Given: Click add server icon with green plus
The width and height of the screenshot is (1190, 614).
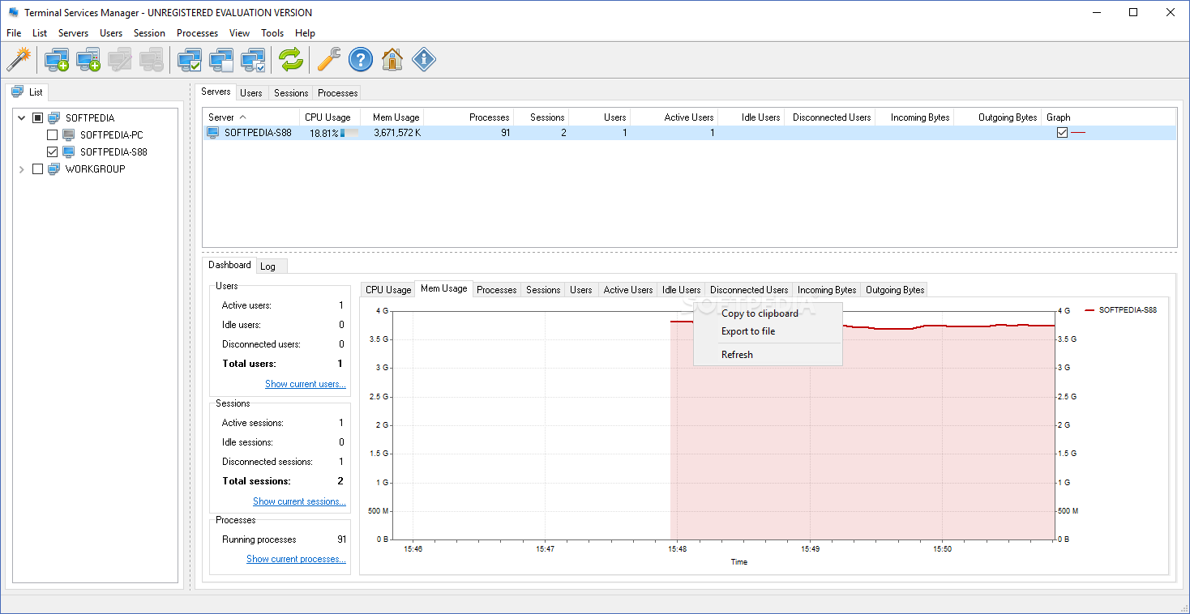Looking at the screenshot, I should (x=88, y=59).
